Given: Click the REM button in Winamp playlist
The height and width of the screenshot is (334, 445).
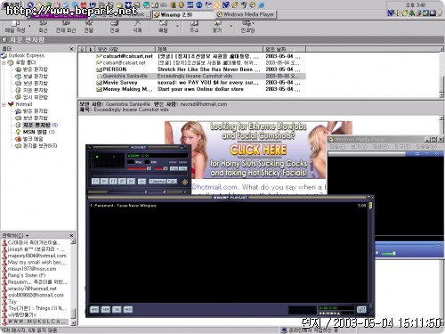Looking at the screenshot, I should click(x=106, y=310).
